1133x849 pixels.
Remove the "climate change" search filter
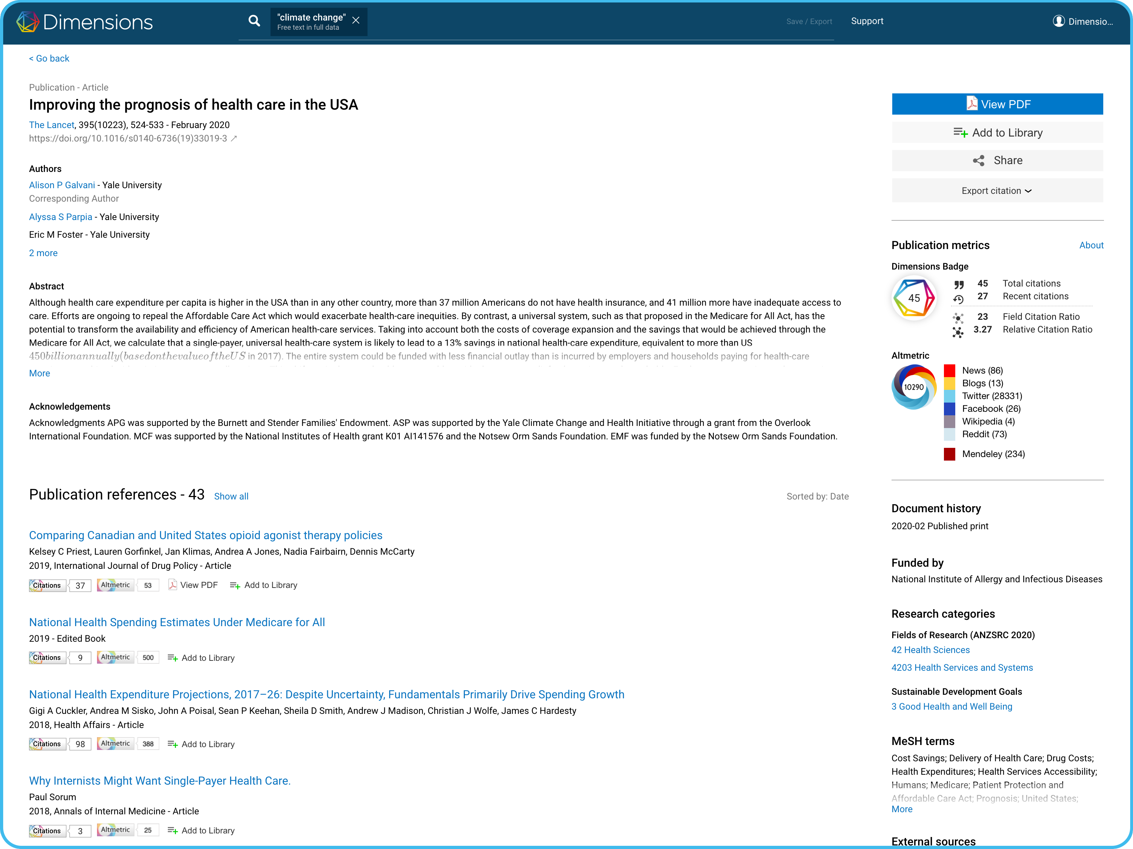(x=356, y=21)
